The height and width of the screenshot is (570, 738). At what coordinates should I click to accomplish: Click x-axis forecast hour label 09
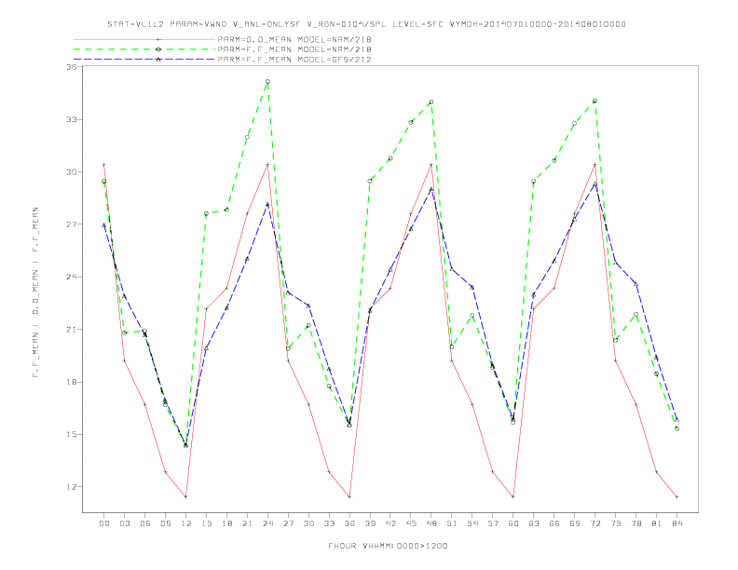tap(165, 523)
